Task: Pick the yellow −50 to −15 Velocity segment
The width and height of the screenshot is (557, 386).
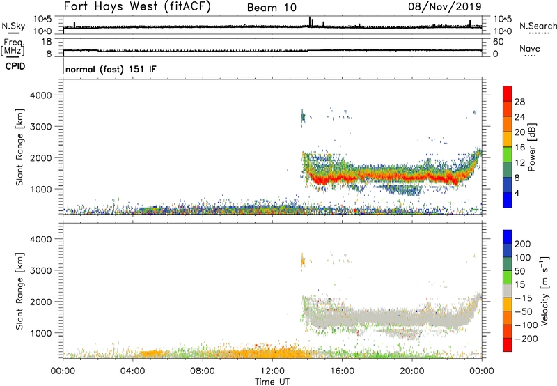Action: pyautogui.click(x=508, y=304)
